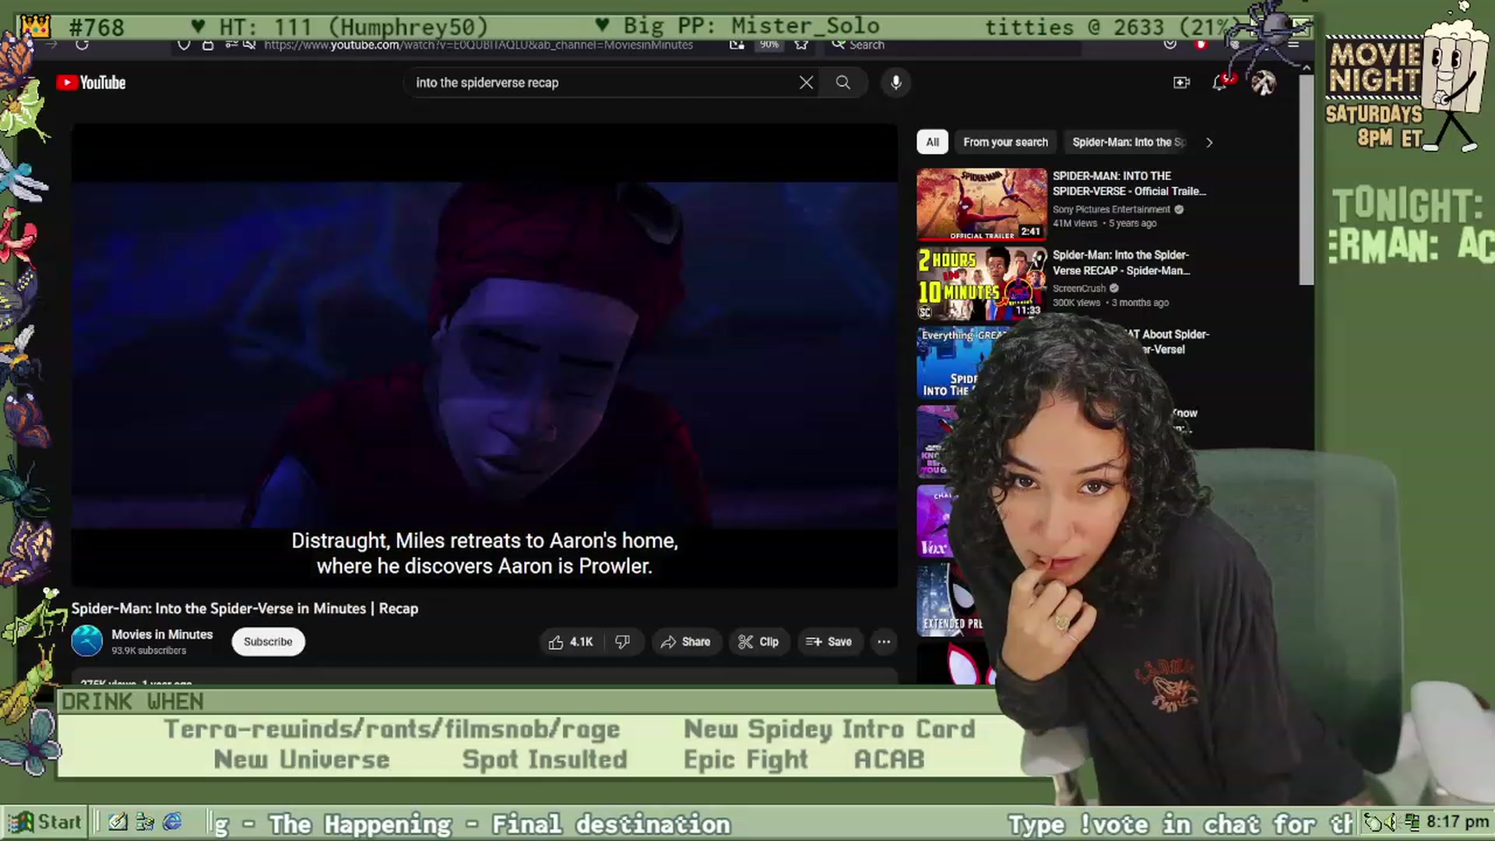Viewport: 1495px width, 841px height.
Task: Show more filter chips with right arrow
Action: [1209, 143]
